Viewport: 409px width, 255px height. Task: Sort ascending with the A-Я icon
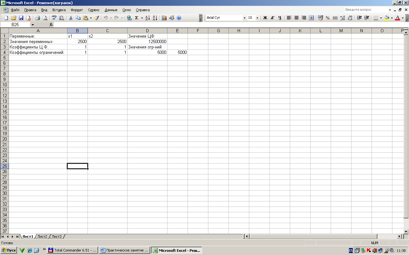pyautogui.click(x=147, y=18)
